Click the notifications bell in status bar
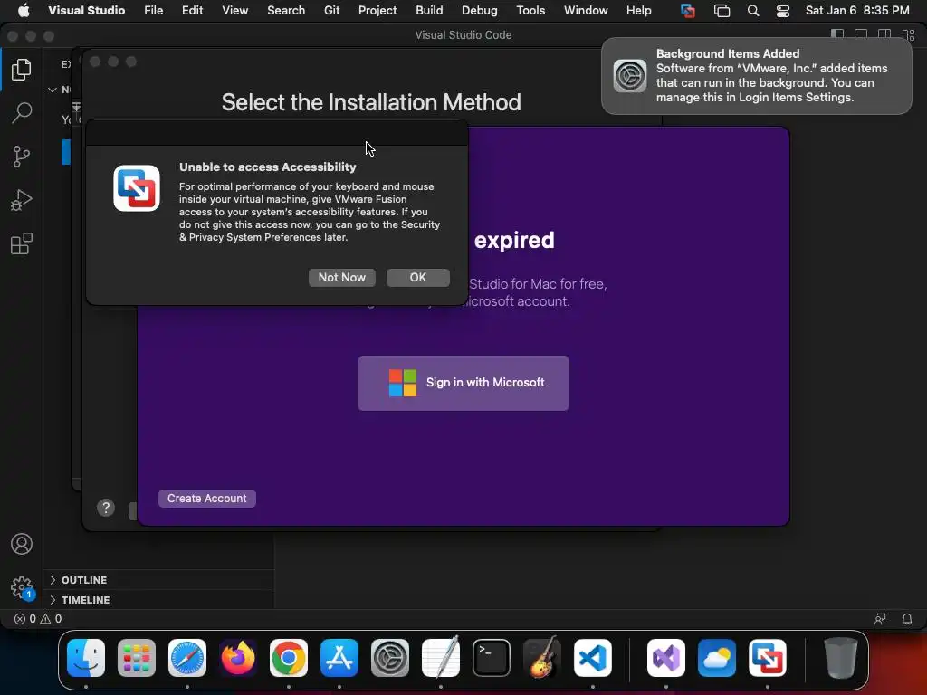This screenshot has height=695, width=927. pos(907,619)
